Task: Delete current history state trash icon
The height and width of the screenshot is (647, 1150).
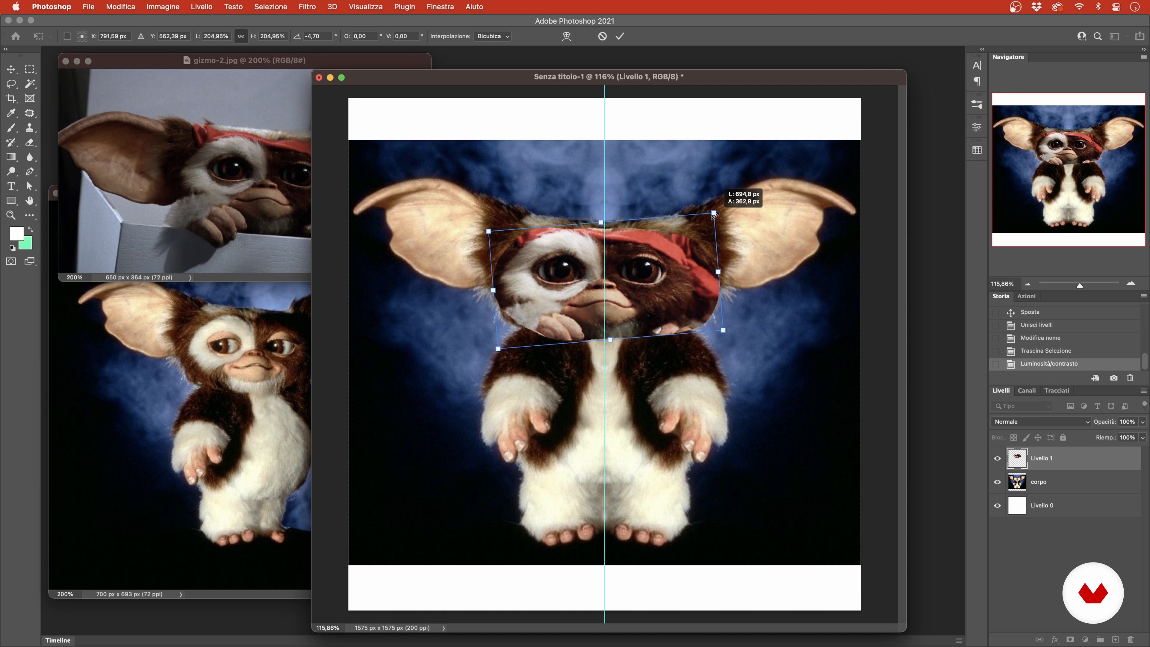Action: [1130, 378]
